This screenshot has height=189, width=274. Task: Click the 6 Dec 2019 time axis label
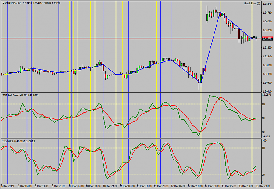(7, 186)
